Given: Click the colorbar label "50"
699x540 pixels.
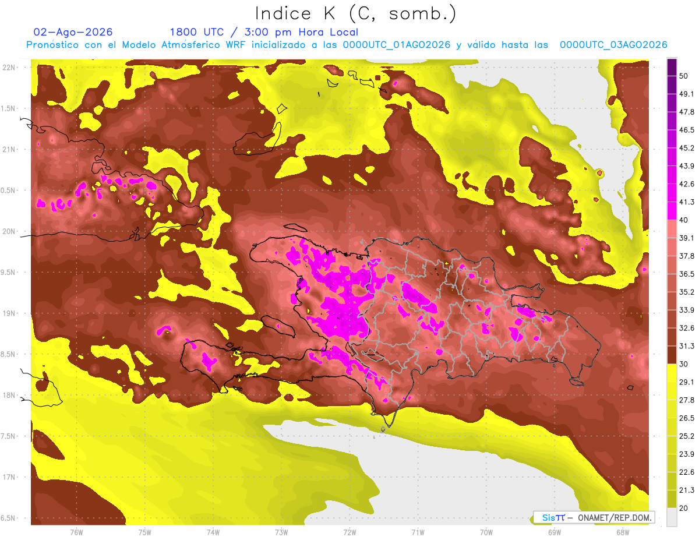Looking at the screenshot, I should (x=685, y=76).
